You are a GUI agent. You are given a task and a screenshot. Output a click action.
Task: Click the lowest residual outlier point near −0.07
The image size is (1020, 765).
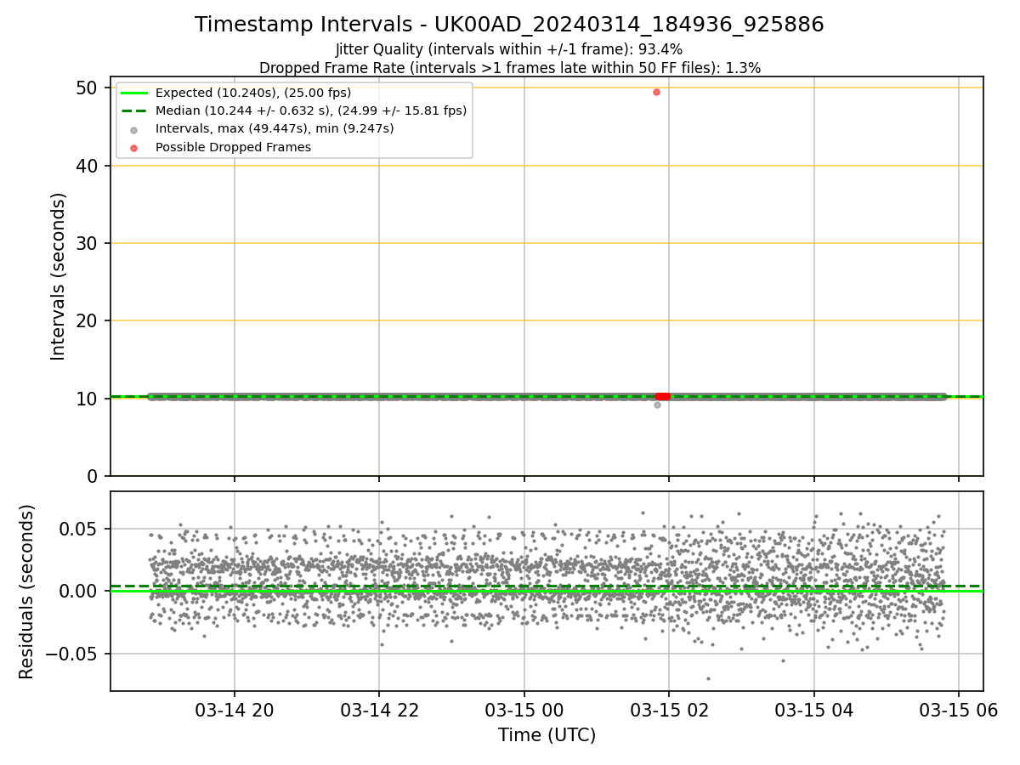[708, 678]
